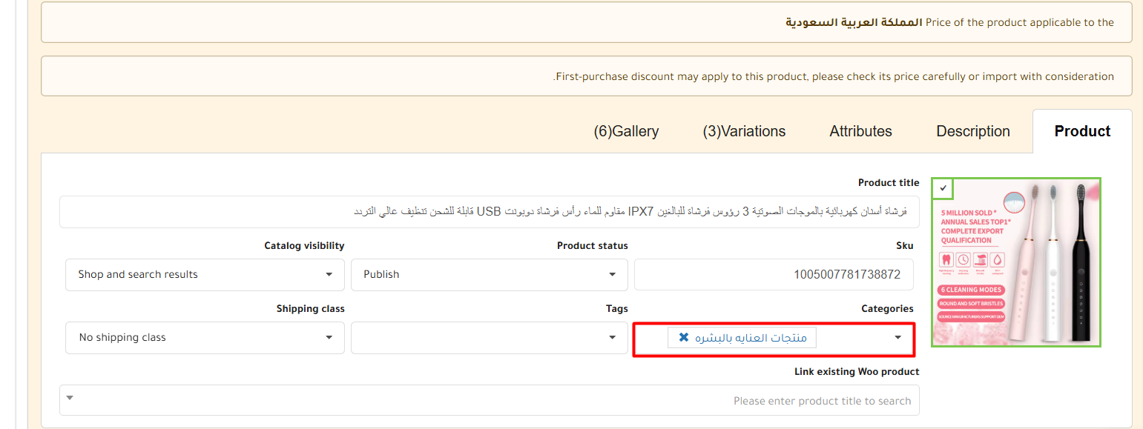The width and height of the screenshot is (1143, 429).
Task: Open the Shipping class dropdown
Action: coord(205,338)
